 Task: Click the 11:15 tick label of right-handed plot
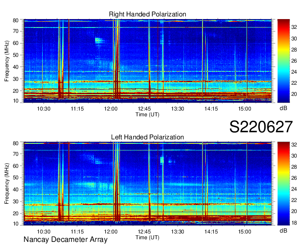[x=77, y=109]
